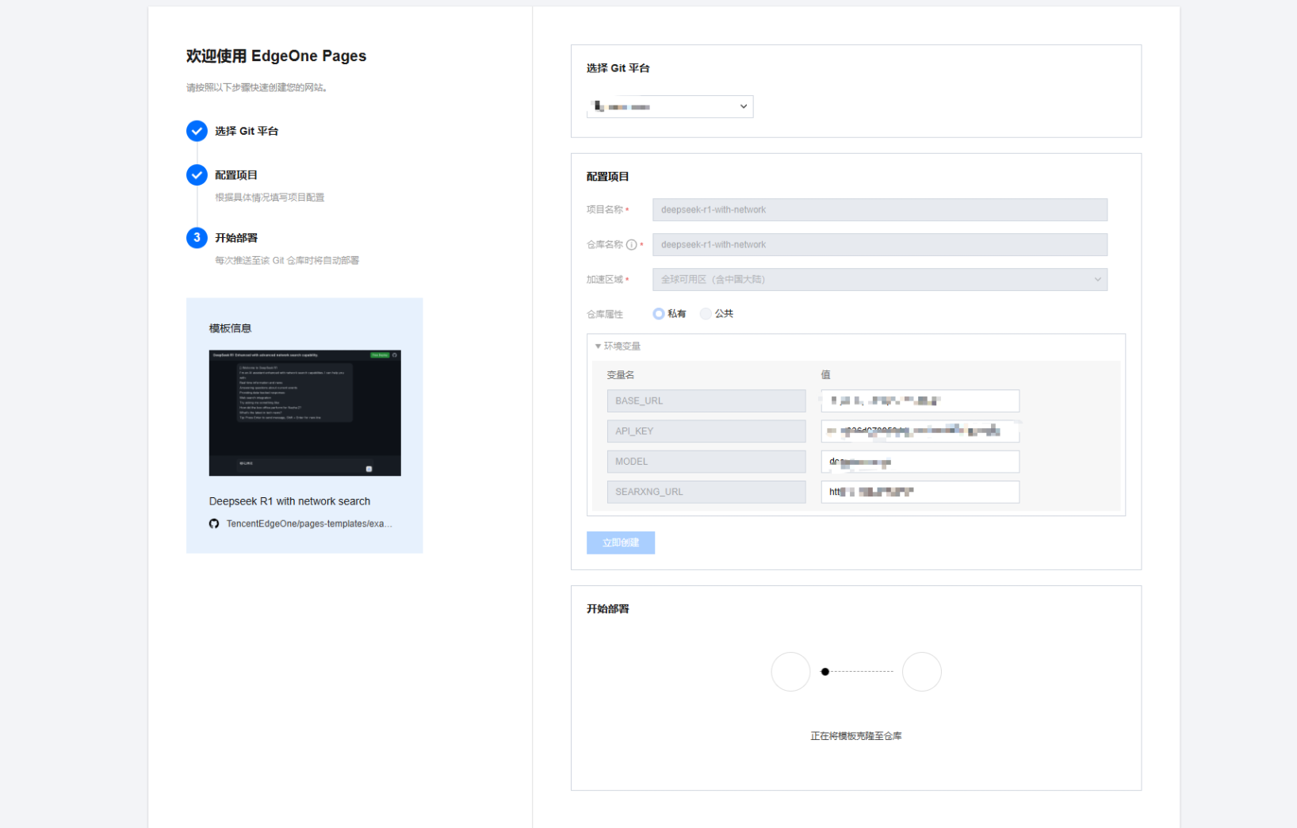Screen dimensions: 1297x828
Task: Click the checkmark icon for 选择 Git 平台 step
Action: [x=197, y=131]
